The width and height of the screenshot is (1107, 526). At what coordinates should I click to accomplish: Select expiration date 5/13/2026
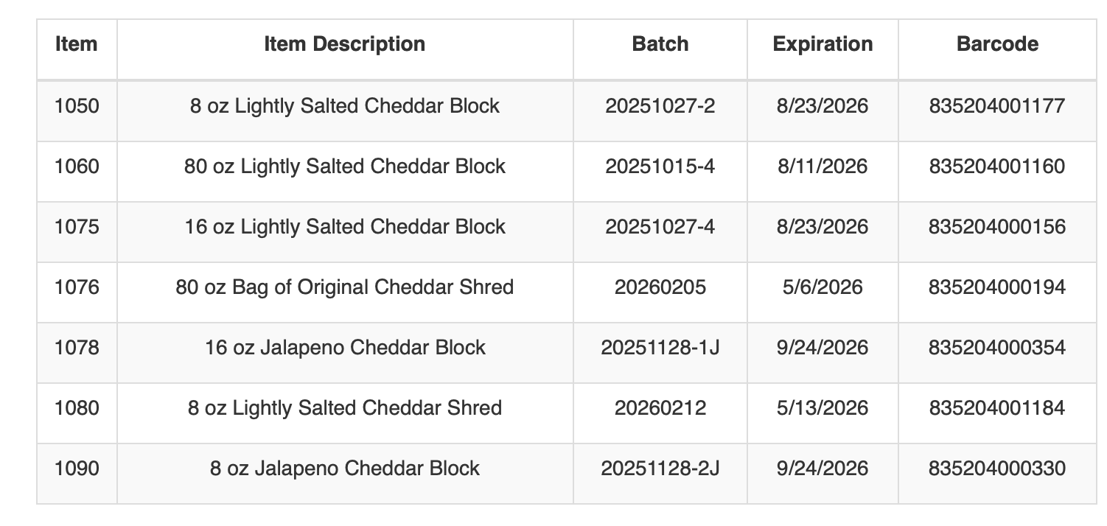point(823,408)
